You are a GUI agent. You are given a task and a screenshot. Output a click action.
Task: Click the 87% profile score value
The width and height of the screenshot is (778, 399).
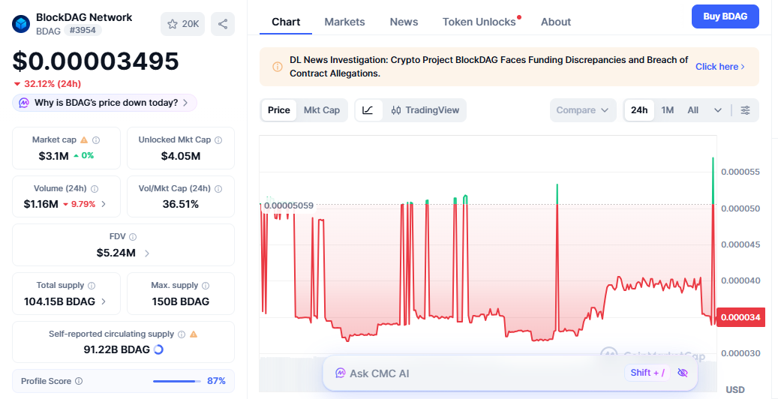[216, 381]
